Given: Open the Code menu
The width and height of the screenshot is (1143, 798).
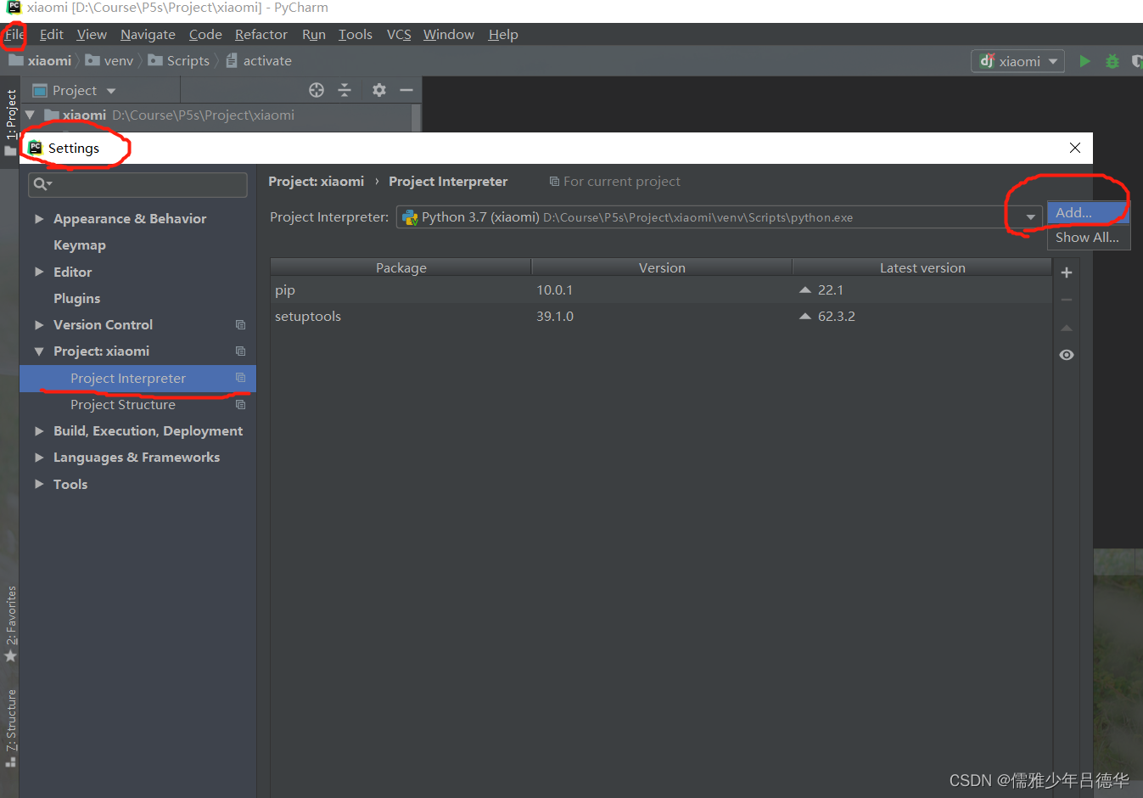Looking at the screenshot, I should pos(205,35).
